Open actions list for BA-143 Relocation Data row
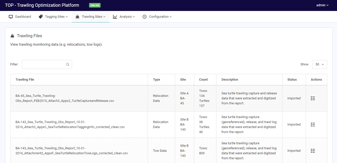337x163 pixels. pos(313,125)
